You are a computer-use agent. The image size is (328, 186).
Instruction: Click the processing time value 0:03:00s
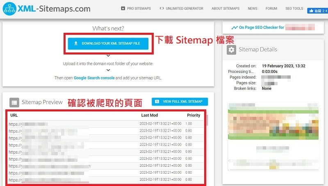click(270, 71)
